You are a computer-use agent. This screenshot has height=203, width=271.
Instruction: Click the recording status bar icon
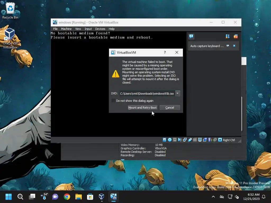[205, 140]
